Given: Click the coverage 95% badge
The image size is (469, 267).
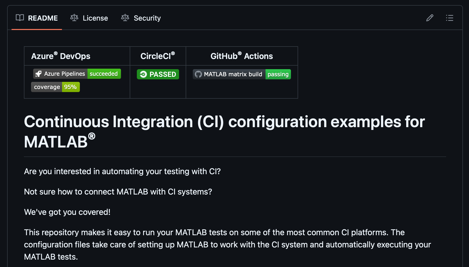Looking at the screenshot, I should [55, 87].
